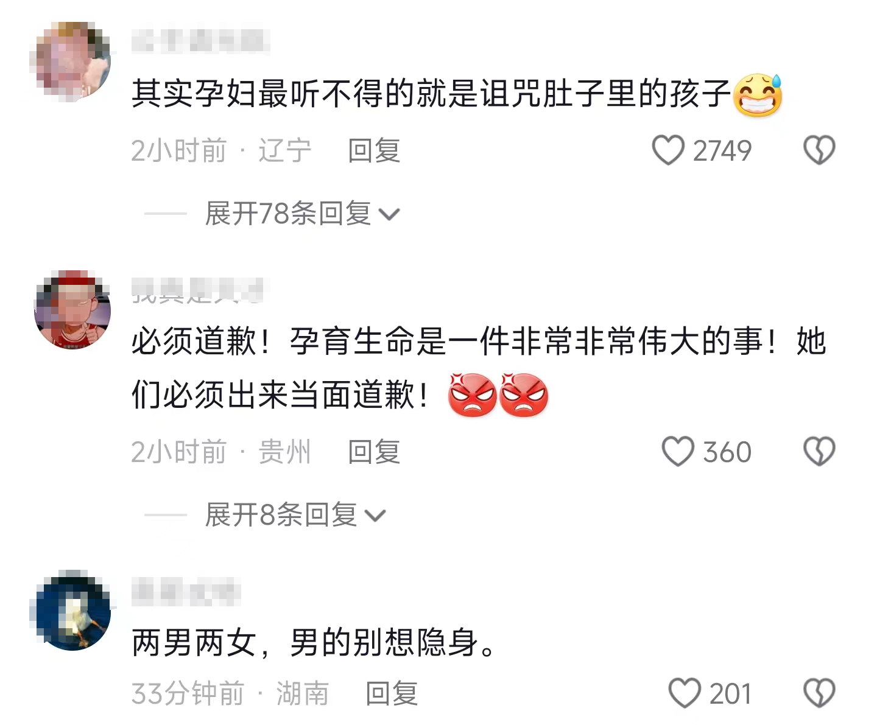Tap the chevron next to 展开78条回复
The width and height of the screenshot is (877, 725).
pos(389,215)
